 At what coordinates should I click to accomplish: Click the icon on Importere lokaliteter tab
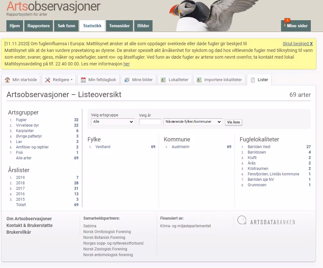tap(199, 80)
